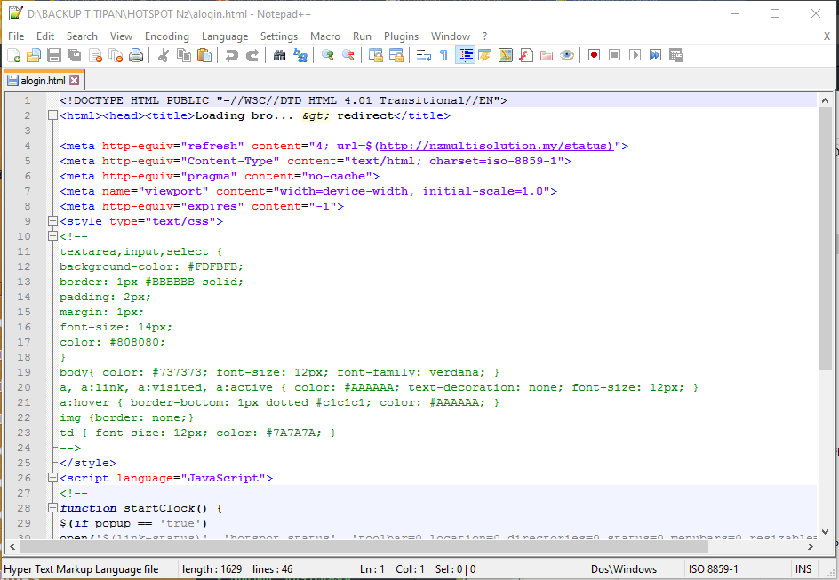839x580 pixels.
Task: Copy selection using the Copy icon
Action: [183, 55]
